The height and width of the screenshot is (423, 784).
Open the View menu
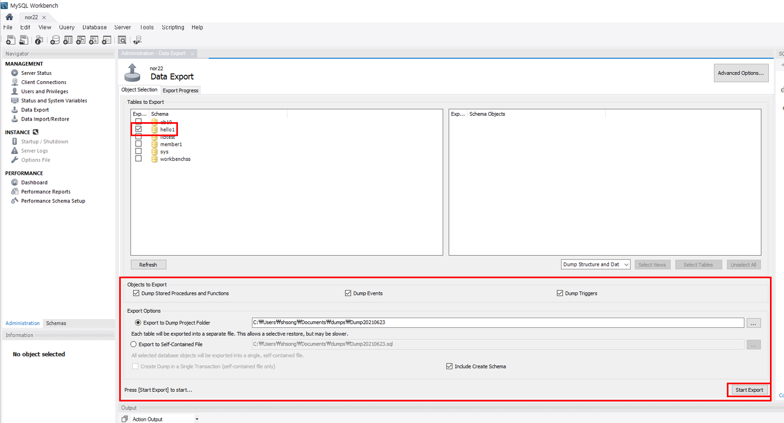[45, 27]
